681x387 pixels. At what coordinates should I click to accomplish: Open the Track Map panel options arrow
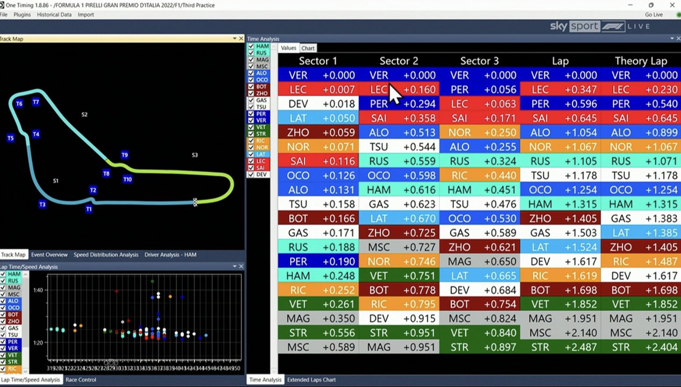tap(234, 38)
